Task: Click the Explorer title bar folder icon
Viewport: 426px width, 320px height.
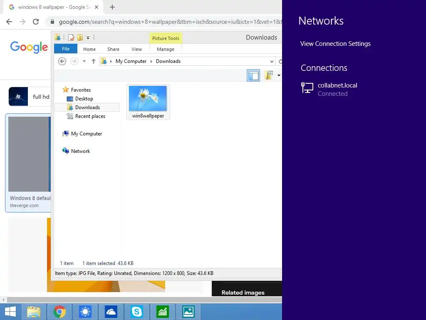Action: (57, 37)
